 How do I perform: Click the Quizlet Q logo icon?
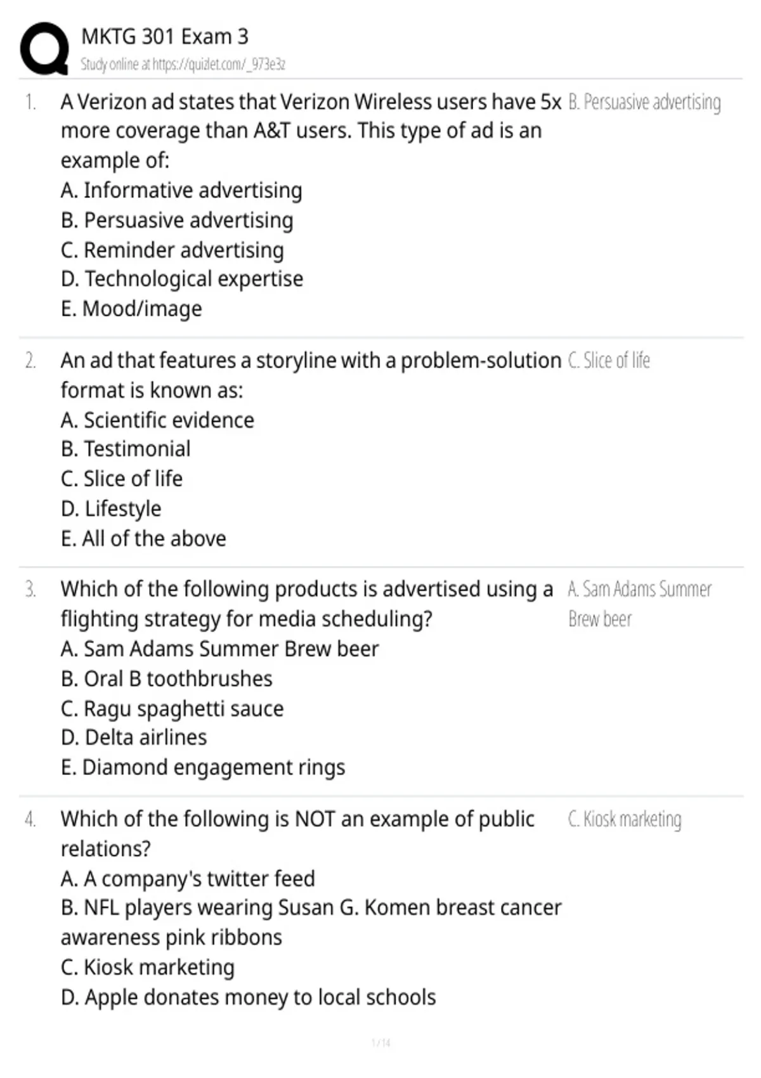(x=44, y=49)
